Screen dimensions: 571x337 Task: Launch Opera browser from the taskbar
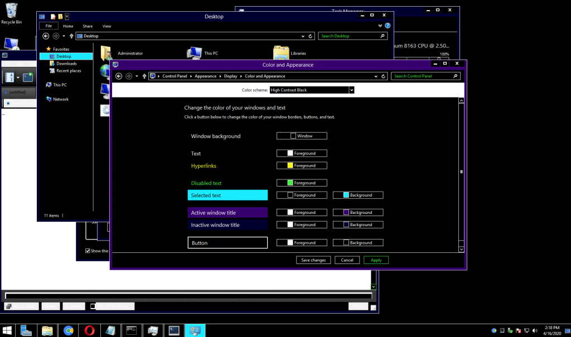pyautogui.click(x=89, y=330)
